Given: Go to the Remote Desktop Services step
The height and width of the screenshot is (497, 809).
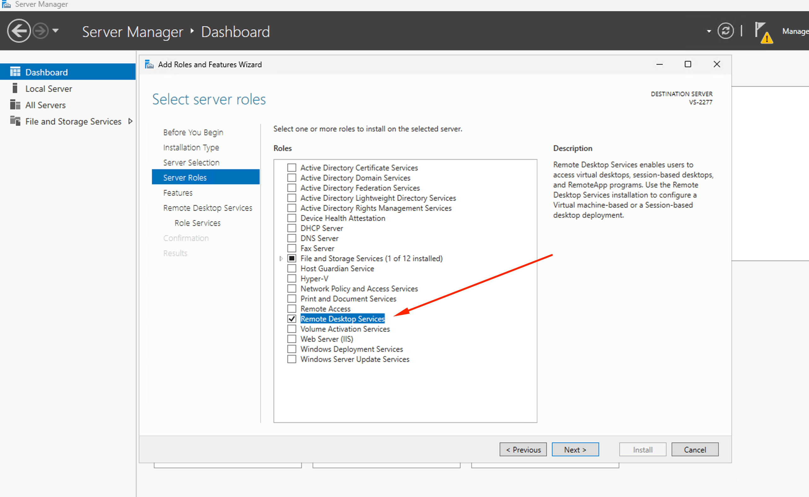Looking at the screenshot, I should pyautogui.click(x=207, y=208).
